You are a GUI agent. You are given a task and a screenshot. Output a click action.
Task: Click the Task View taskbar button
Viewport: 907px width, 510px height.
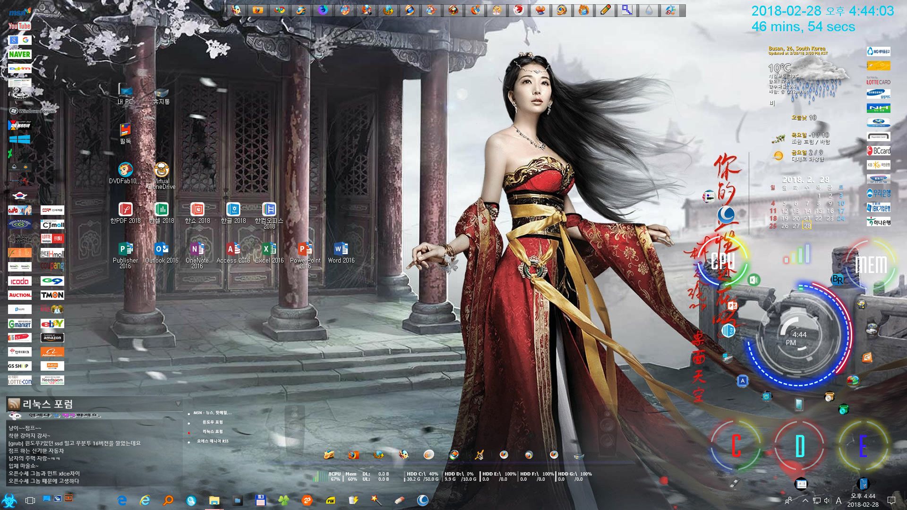(30, 500)
